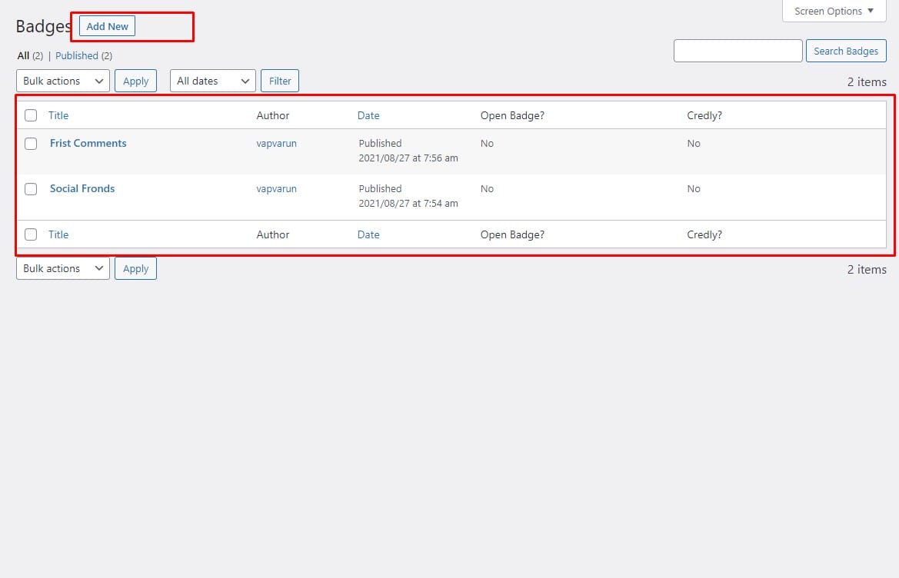Viewport: 899px width, 578px height.
Task: Switch to the All badges view
Action: point(23,55)
